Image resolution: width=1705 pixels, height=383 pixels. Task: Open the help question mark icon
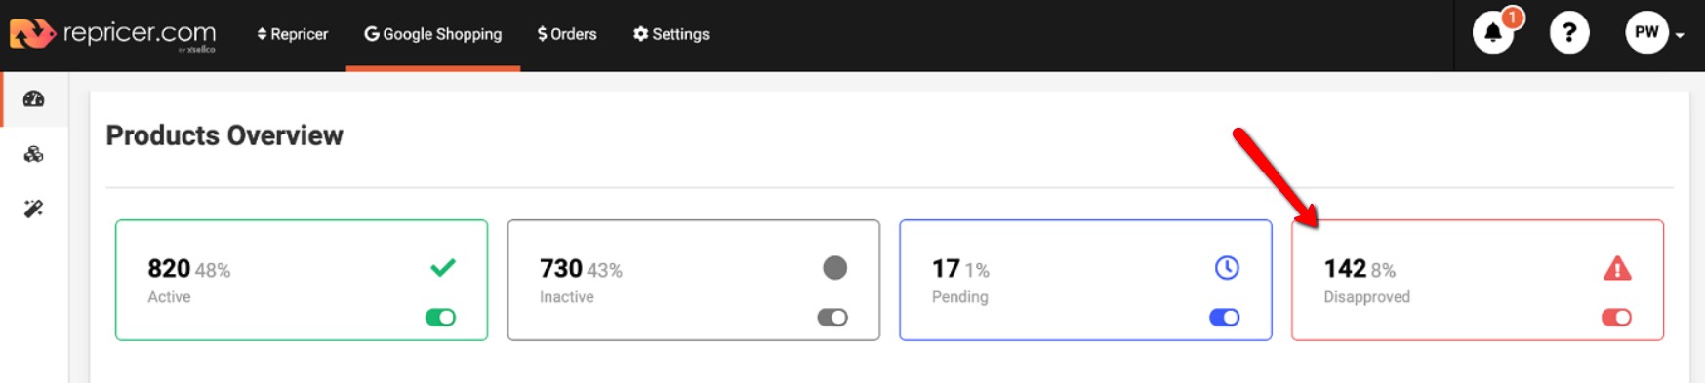point(1569,33)
